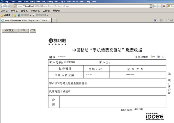
Task: Click the China Mobile logo image
Action: 57,42
